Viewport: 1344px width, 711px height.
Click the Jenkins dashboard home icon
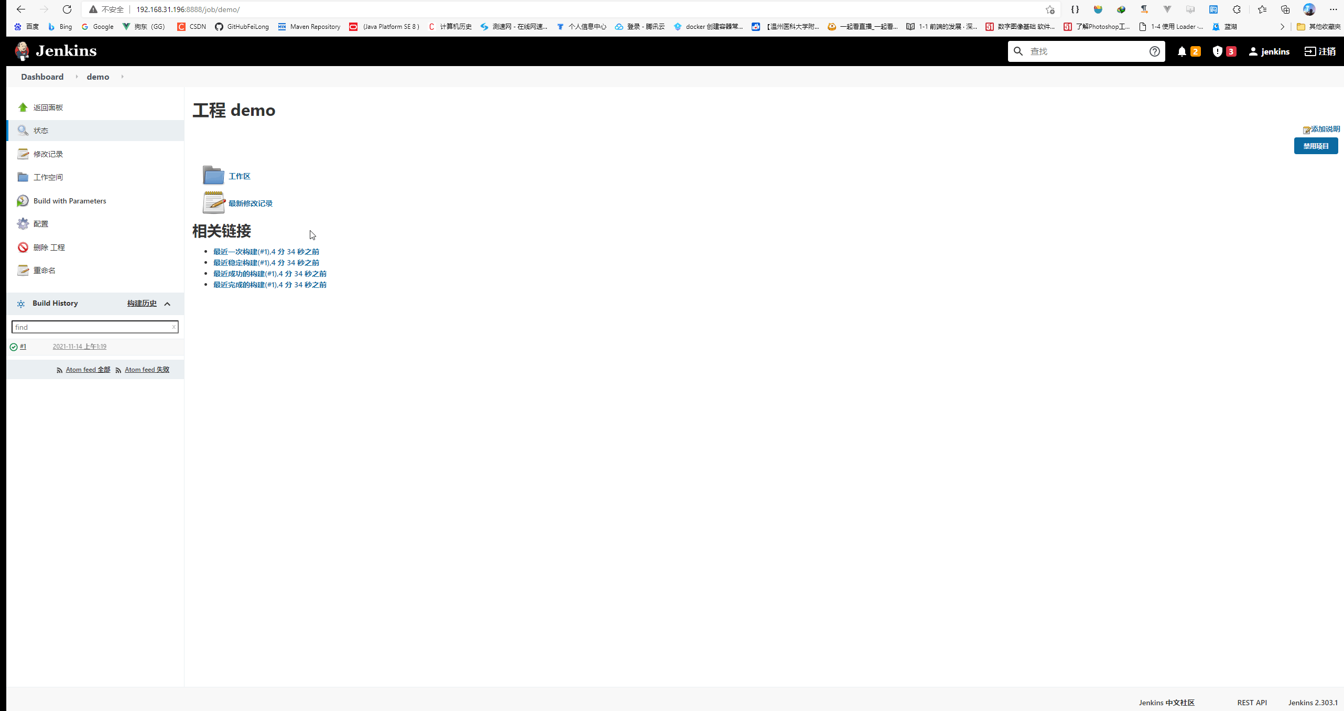pyautogui.click(x=55, y=51)
